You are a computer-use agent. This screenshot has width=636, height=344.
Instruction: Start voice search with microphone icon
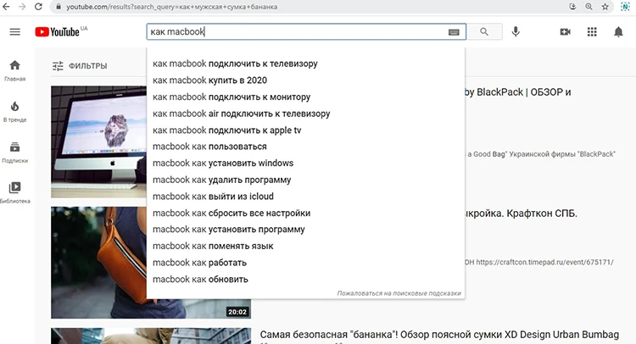point(516,32)
